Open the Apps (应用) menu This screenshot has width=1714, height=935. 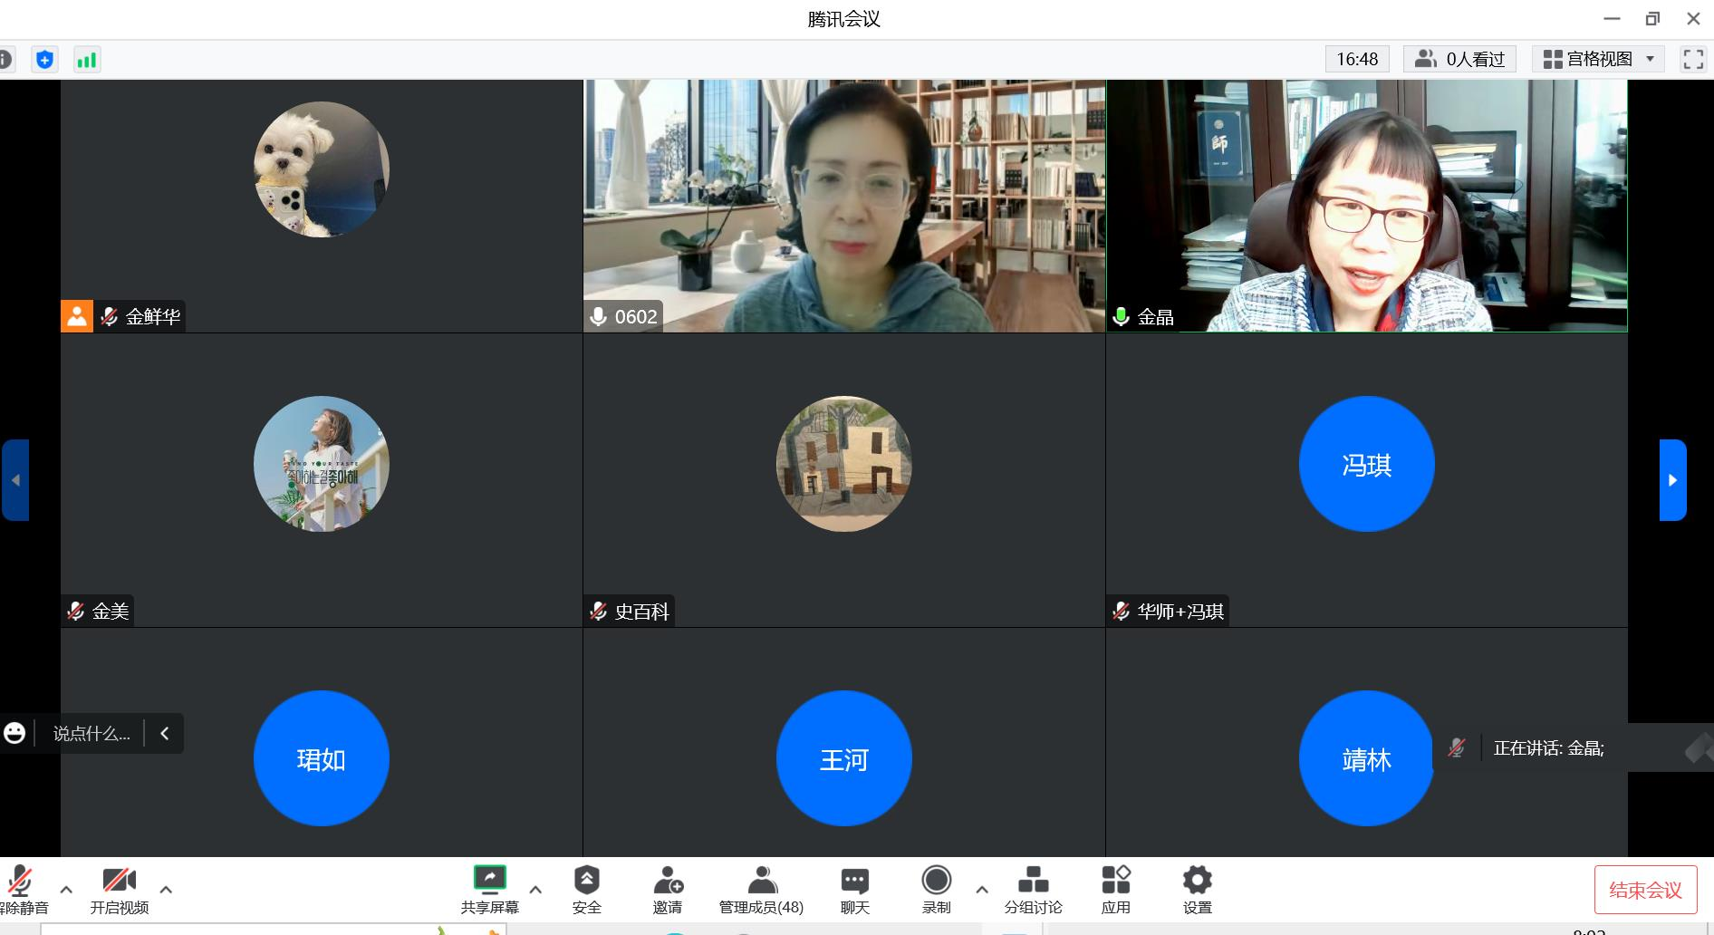(x=1115, y=889)
